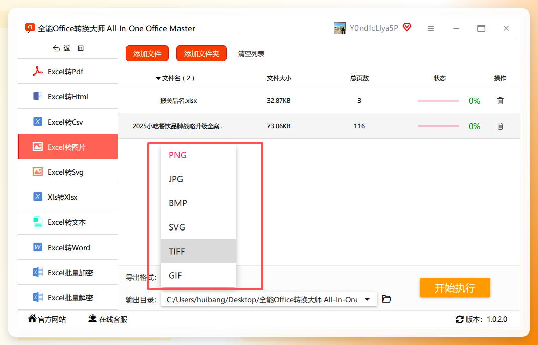Choose JPG export format
538x345 pixels.
(x=199, y=179)
